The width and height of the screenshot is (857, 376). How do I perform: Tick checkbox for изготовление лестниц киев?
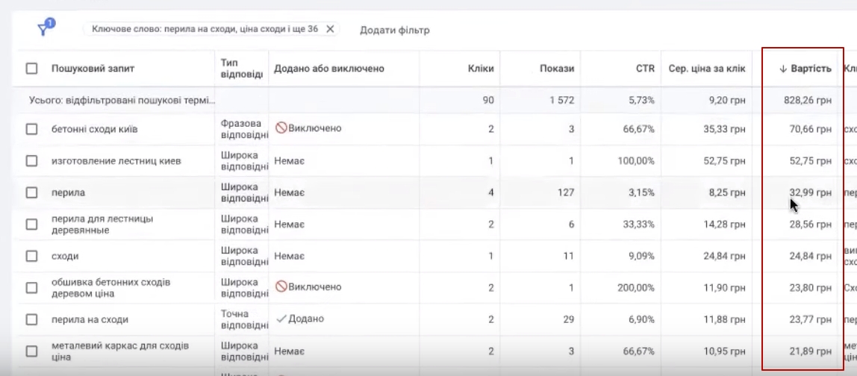[31, 161]
